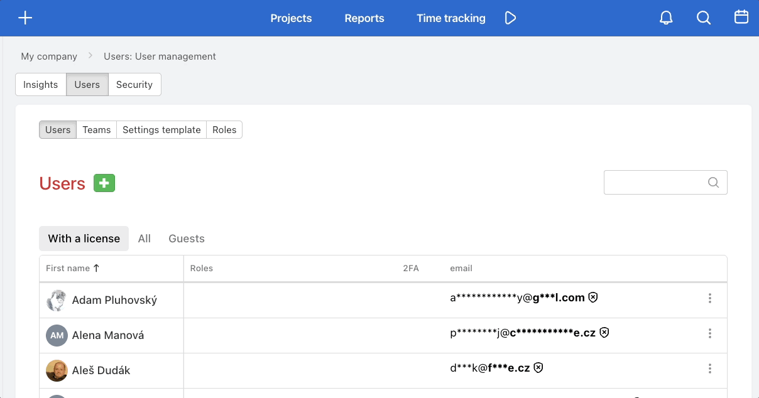Image resolution: width=759 pixels, height=398 pixels.
Task: Open user Aleš Dudák
Action: [x=101, y=370]
